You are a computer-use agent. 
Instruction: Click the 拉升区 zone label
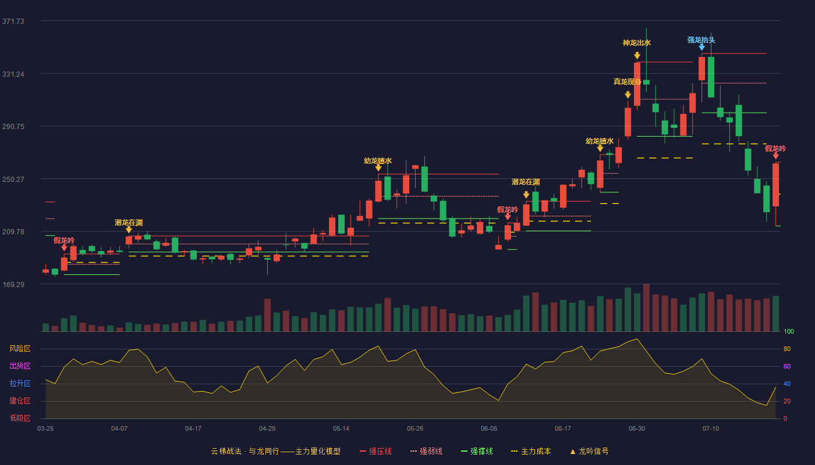20,384
